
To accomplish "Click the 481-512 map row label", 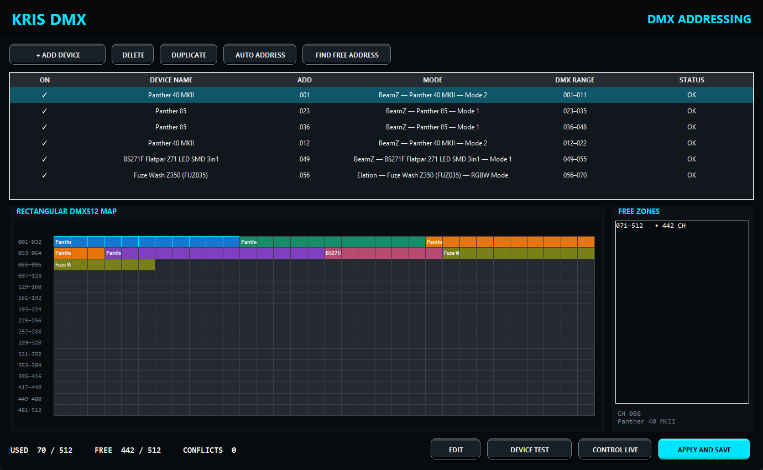I will pos(30,410).
